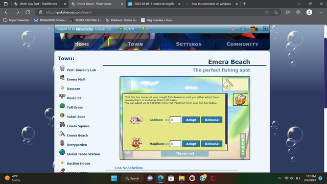Click the Emera Square icon
This screenshot has height=184, width=327.
(x=62, y=124)
